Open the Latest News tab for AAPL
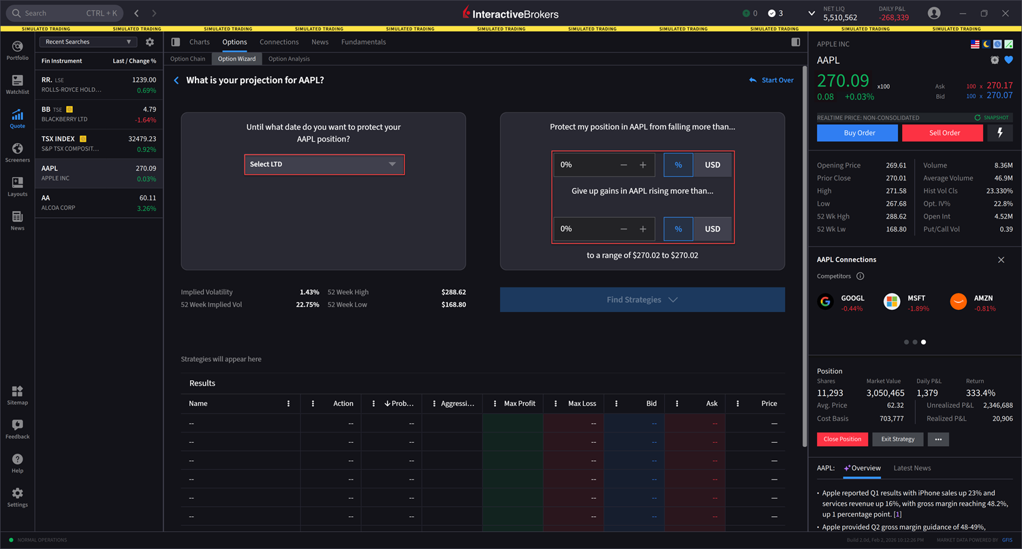 (912, 468)
